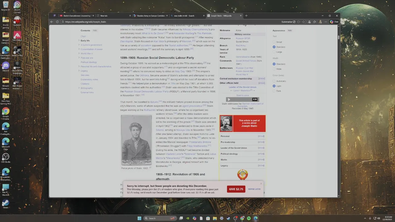Expand 'Post-war era' contents section
The image size is (395, 222).
coord(79,58)
